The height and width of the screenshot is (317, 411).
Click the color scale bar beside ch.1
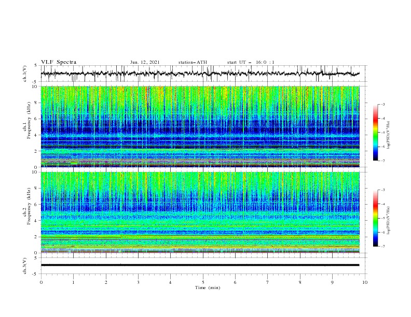coord(375,133)
